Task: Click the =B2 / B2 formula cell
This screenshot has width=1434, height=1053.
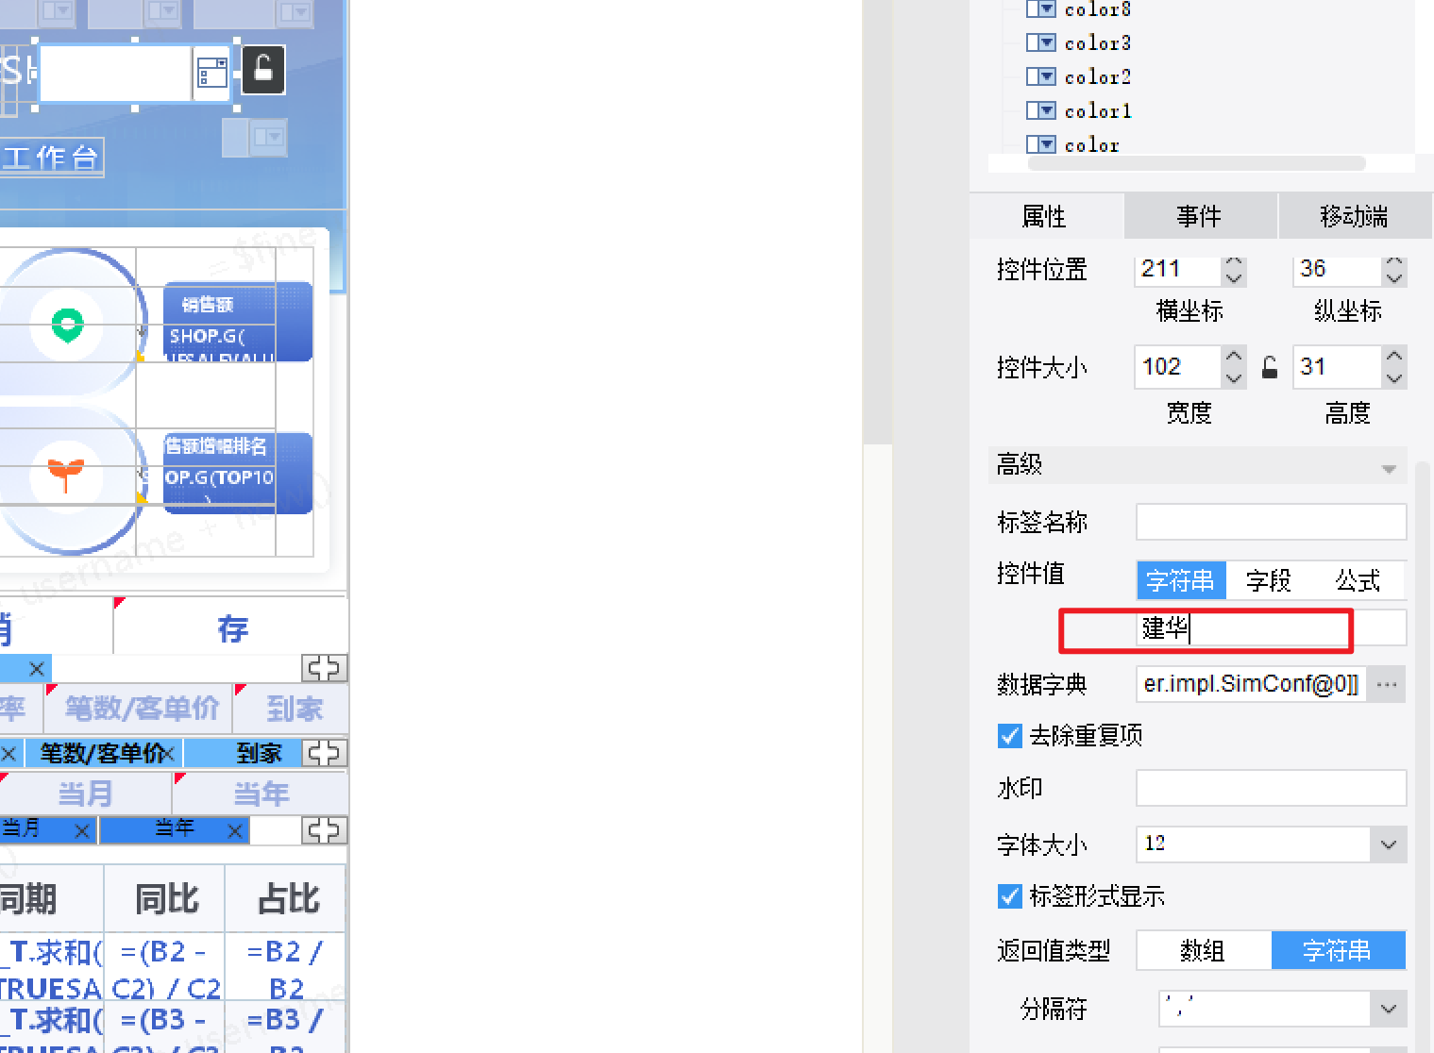Action: pyautogui.click(x=287, y=967)
